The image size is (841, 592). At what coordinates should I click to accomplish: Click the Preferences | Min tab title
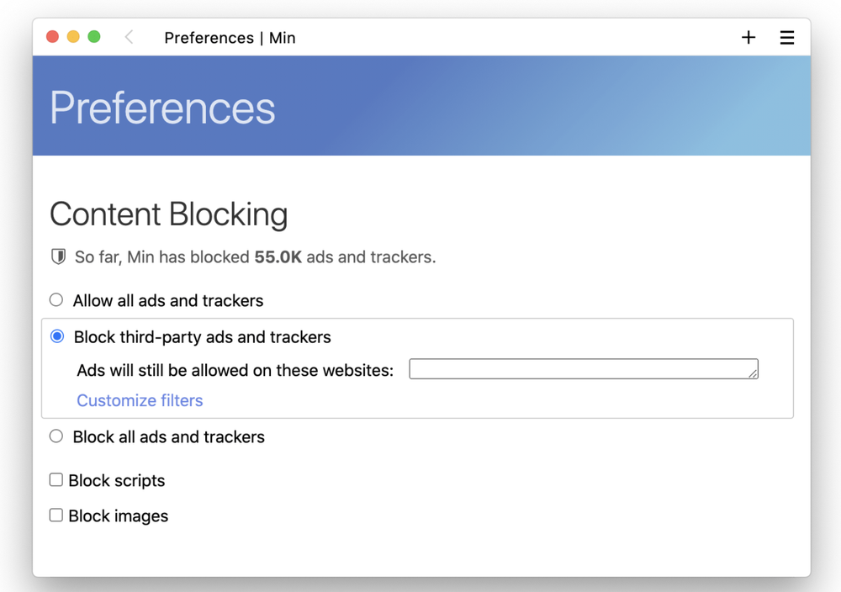coord(230,38)
